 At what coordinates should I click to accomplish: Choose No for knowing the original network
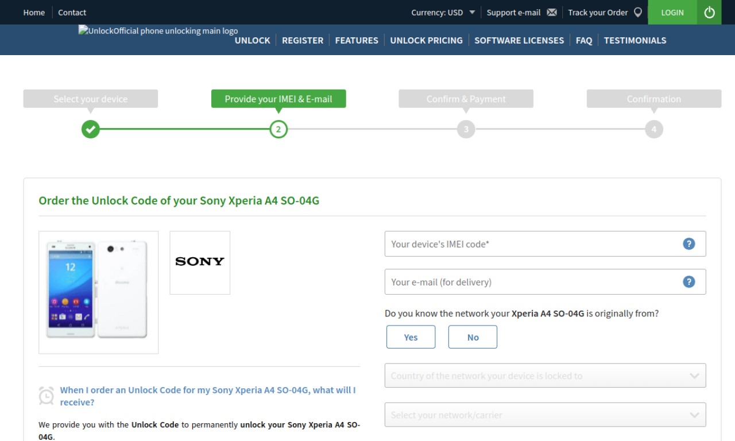pos(473,337)
